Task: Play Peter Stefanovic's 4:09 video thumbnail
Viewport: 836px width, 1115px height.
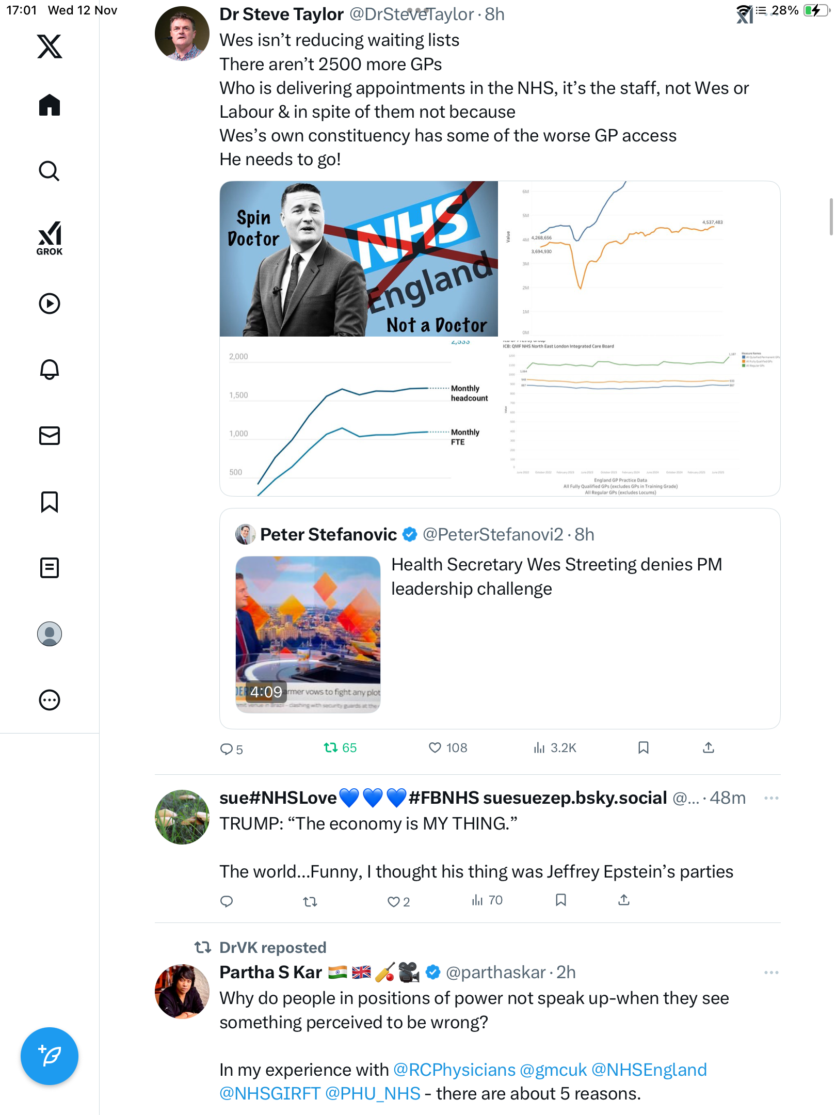Action: point(308,634)
